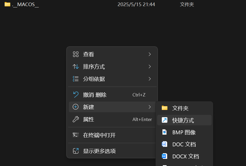Expand the 排序方式 submenu arrow
Screen dimensions: 246x166
point(150,67)
